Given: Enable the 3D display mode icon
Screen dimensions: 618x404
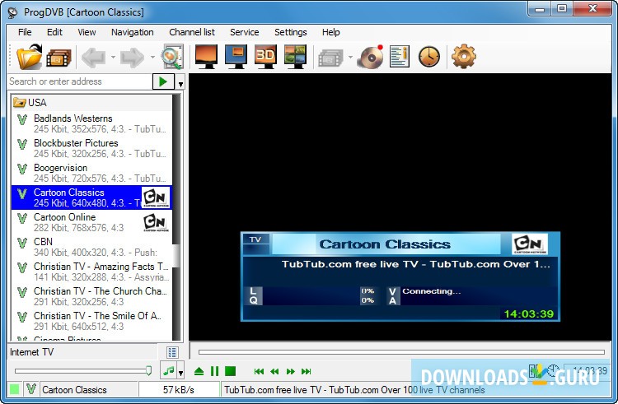Looking at the screenshot, I should 265,57.
